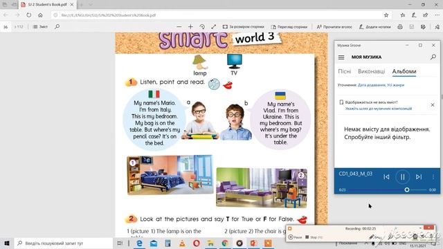Print the PDF document
Screen dimensions: 443x249
click(400, 26)
